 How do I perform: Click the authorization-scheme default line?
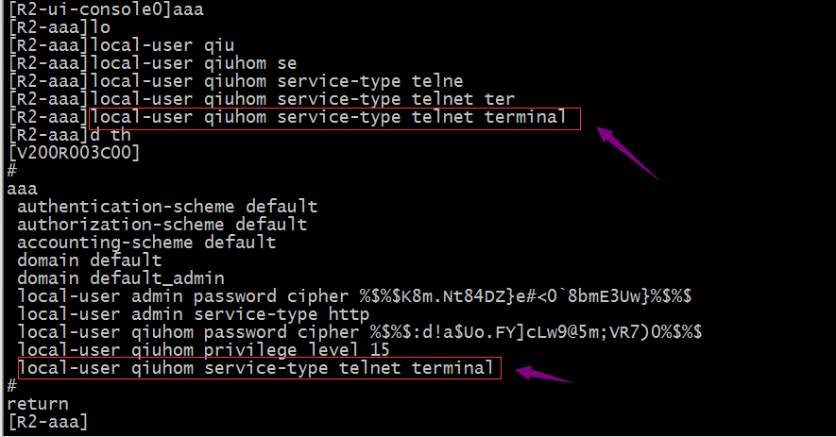pos(162,225)
